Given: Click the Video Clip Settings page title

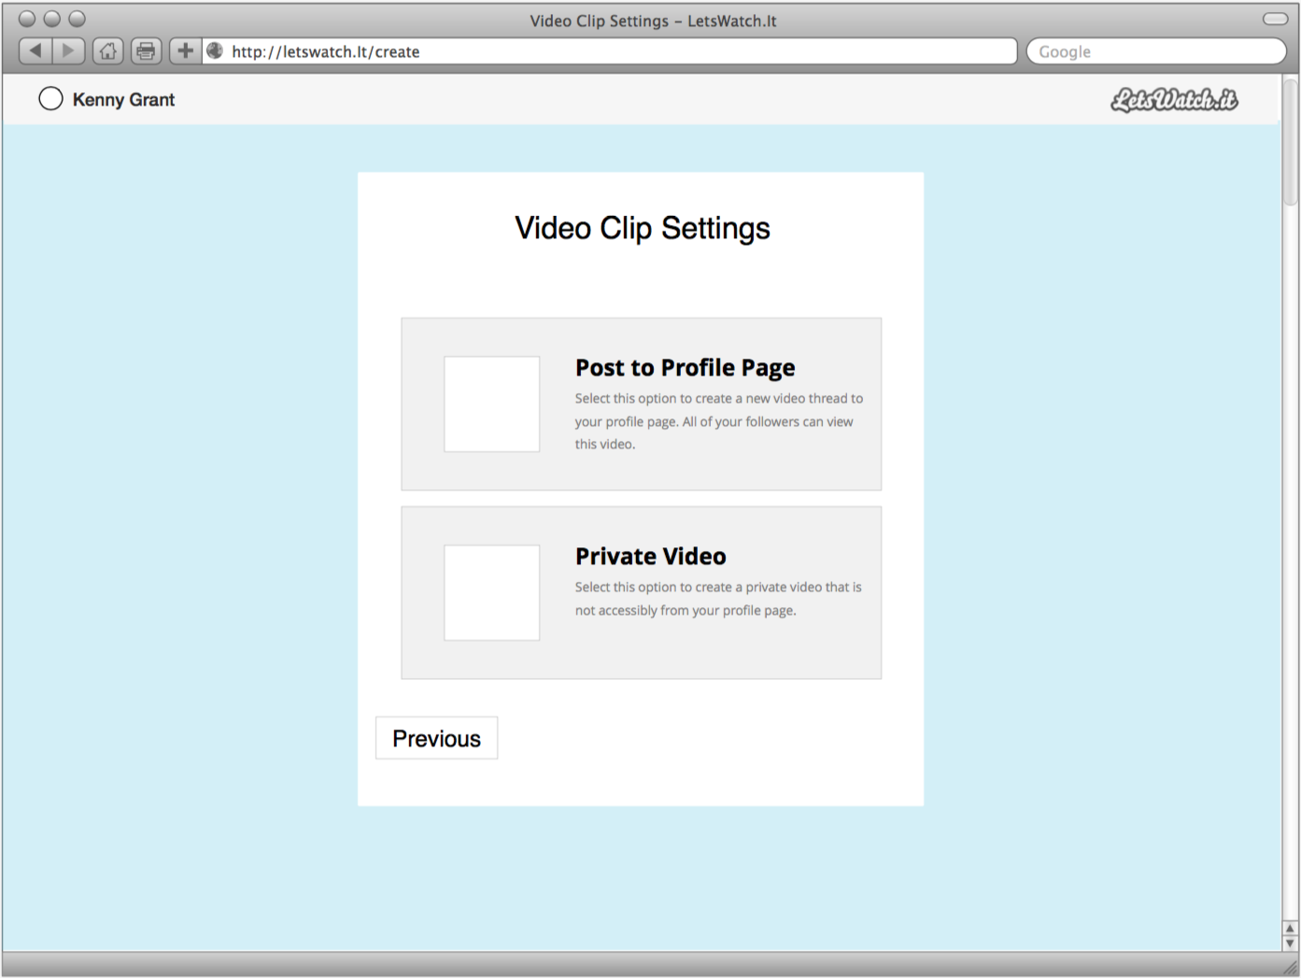Looking at the screenshot, I should click(641, 227).
